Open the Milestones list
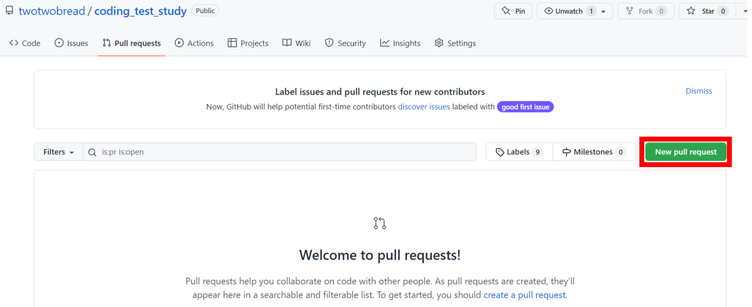This screenshot has width=752, height=307. click(594, 152)
